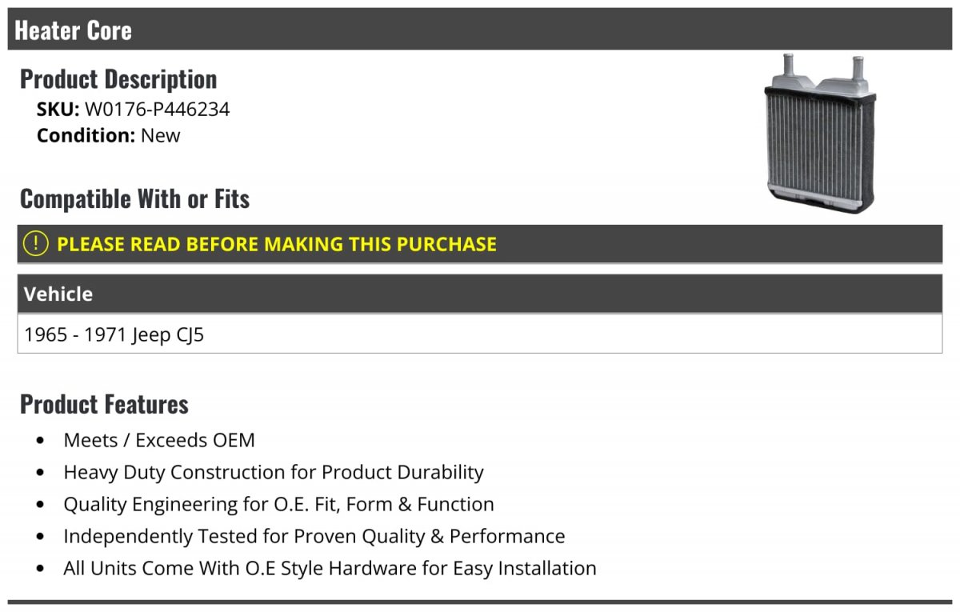960x612 pixels.
Task: Click the 1965 - 1971 Jeep CJ5 row
Action: (x=480, y=334)
